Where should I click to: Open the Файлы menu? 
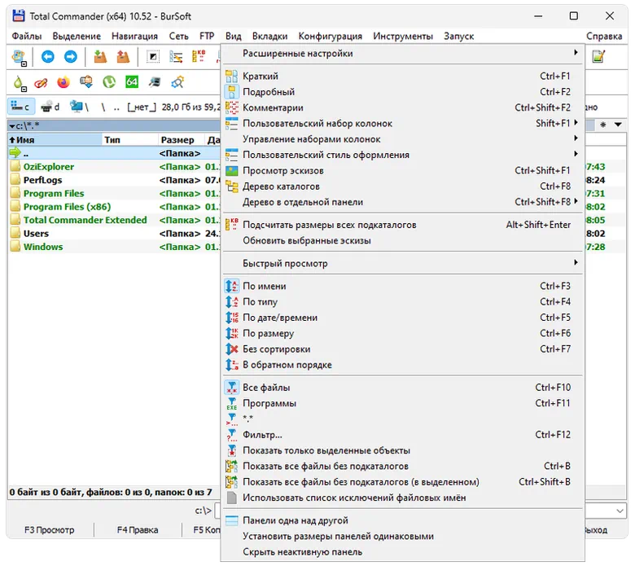pos(27,36)
